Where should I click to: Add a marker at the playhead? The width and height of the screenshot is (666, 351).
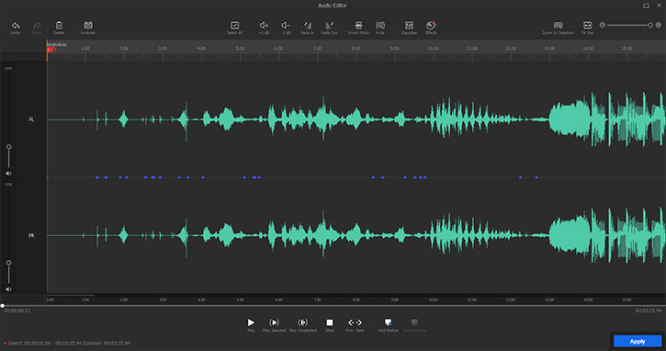388,323
